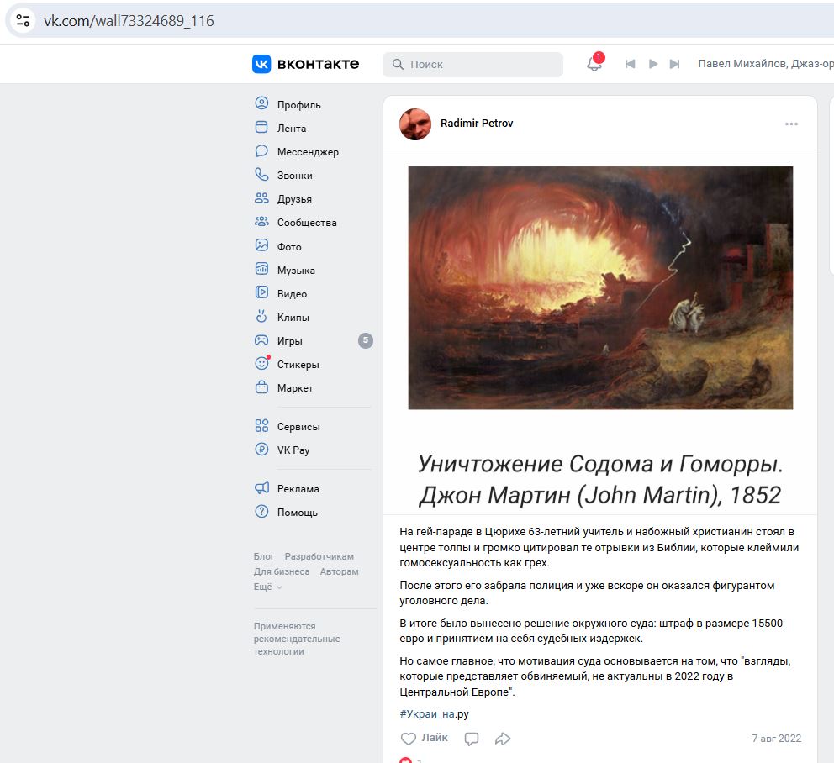
Task: Click the Стикеры smiley icon
Action: (x=261, y=363)
